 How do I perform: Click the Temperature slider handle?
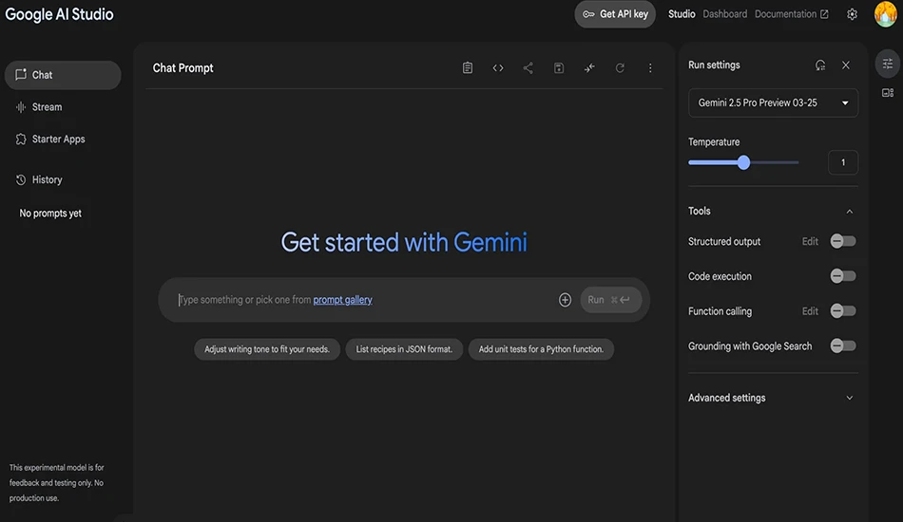(x=743, y=162)
